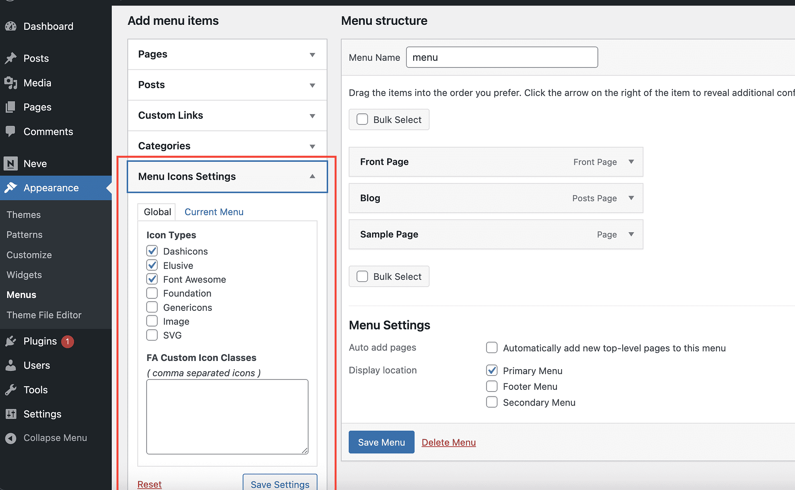The image size is (795, 490).
Task: Uncheck the Elusive icon type
Action: point(152,265)
